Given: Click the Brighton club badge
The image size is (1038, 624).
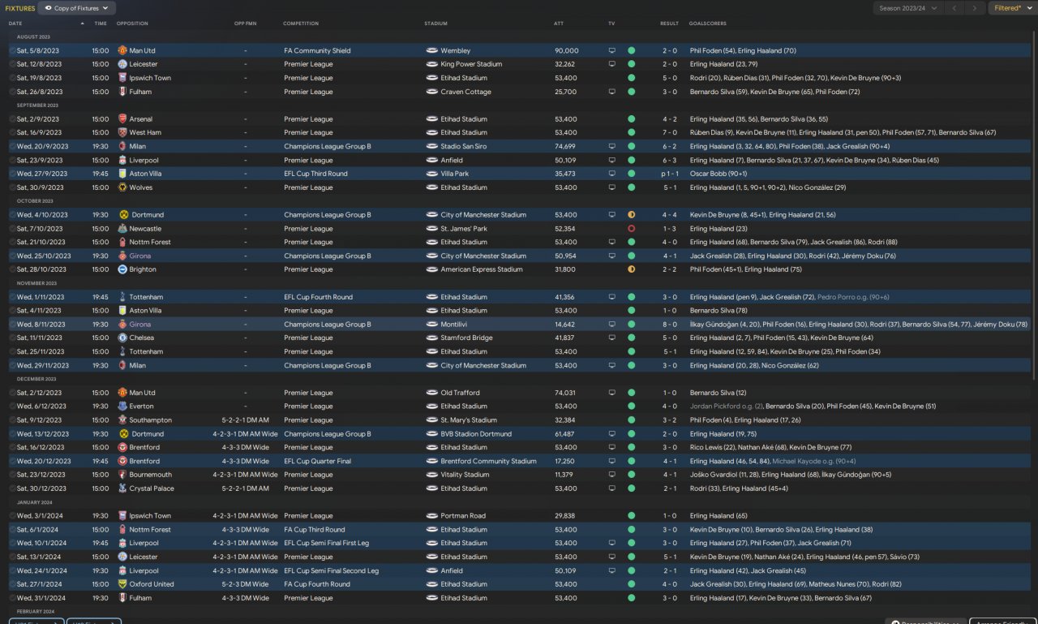Looking at the screenshot, I should (x=122, y=269).
